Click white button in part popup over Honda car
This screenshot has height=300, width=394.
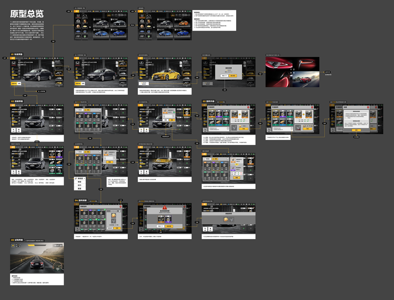pos(165,120)
